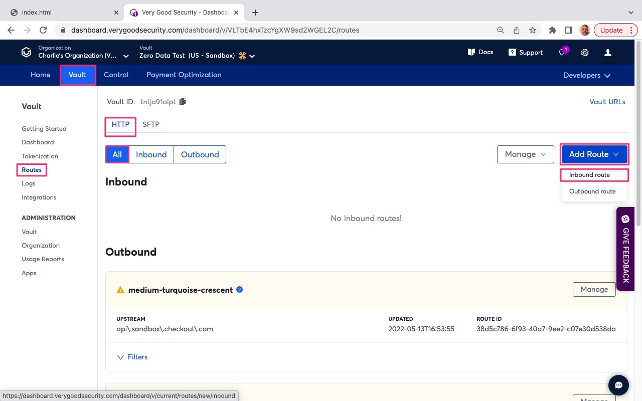The width and height of the screenshot is (642, 401).
Task: Go to the Home tab
Action: click(41, 75)
